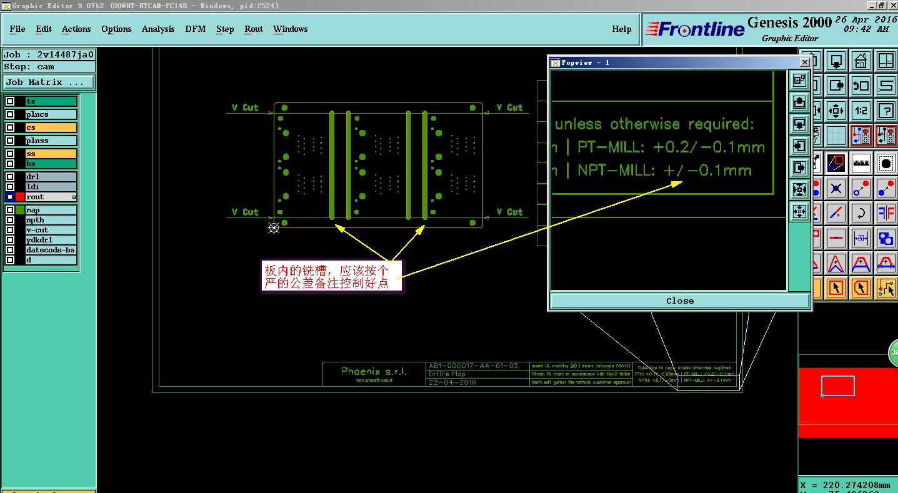The height and width of the screenshot is (493, 898).
Task: Click the black octagon in dashed square icon
Action: click(886, 163)
